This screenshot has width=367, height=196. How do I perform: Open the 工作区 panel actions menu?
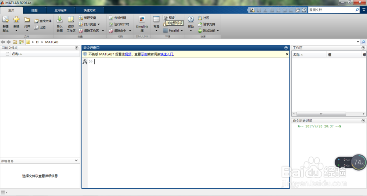pos(363,48)
